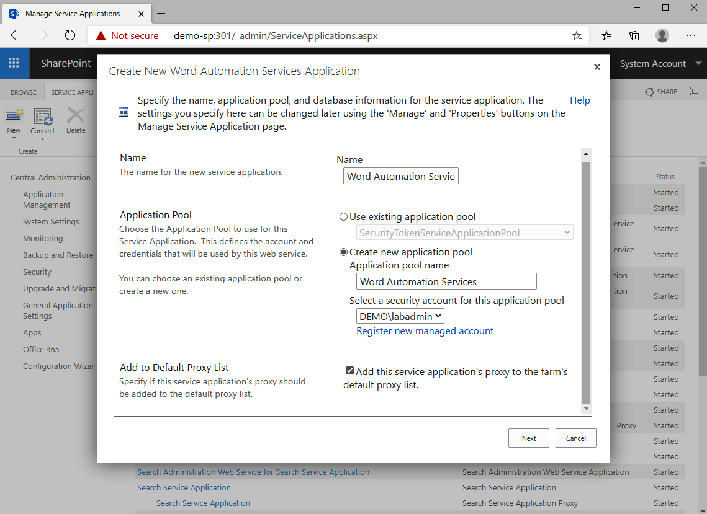707x514 pixels.
Task: Click the dialog vertical scrollbar thumb
Action: point(586,283)
